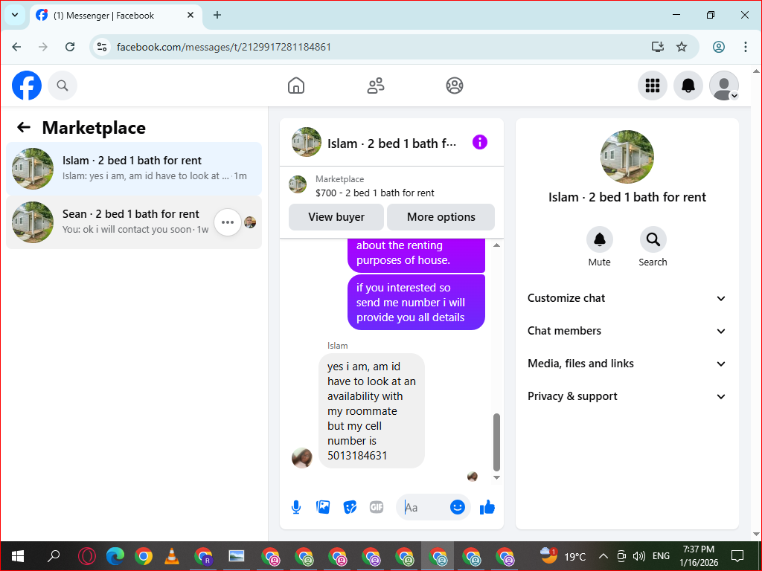Viewport: 762px width, 571px height.
Task: Expand Customize chat section
Action: [x=627, y=298]
